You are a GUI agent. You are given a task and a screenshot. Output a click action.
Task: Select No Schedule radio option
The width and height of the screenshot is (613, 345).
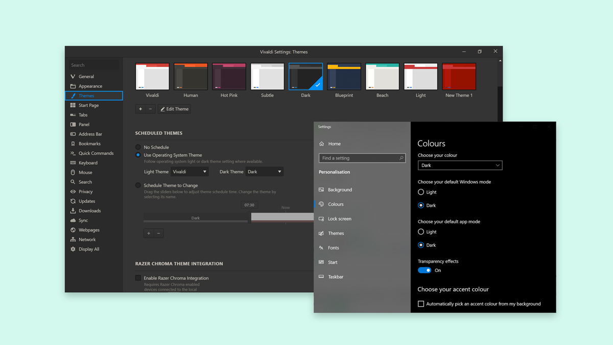tap(138, 147)
